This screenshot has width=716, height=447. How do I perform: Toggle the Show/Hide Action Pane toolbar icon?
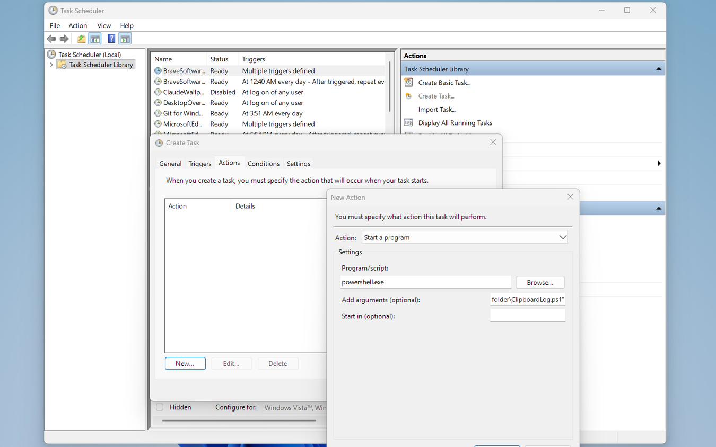[x=125, y=39]
